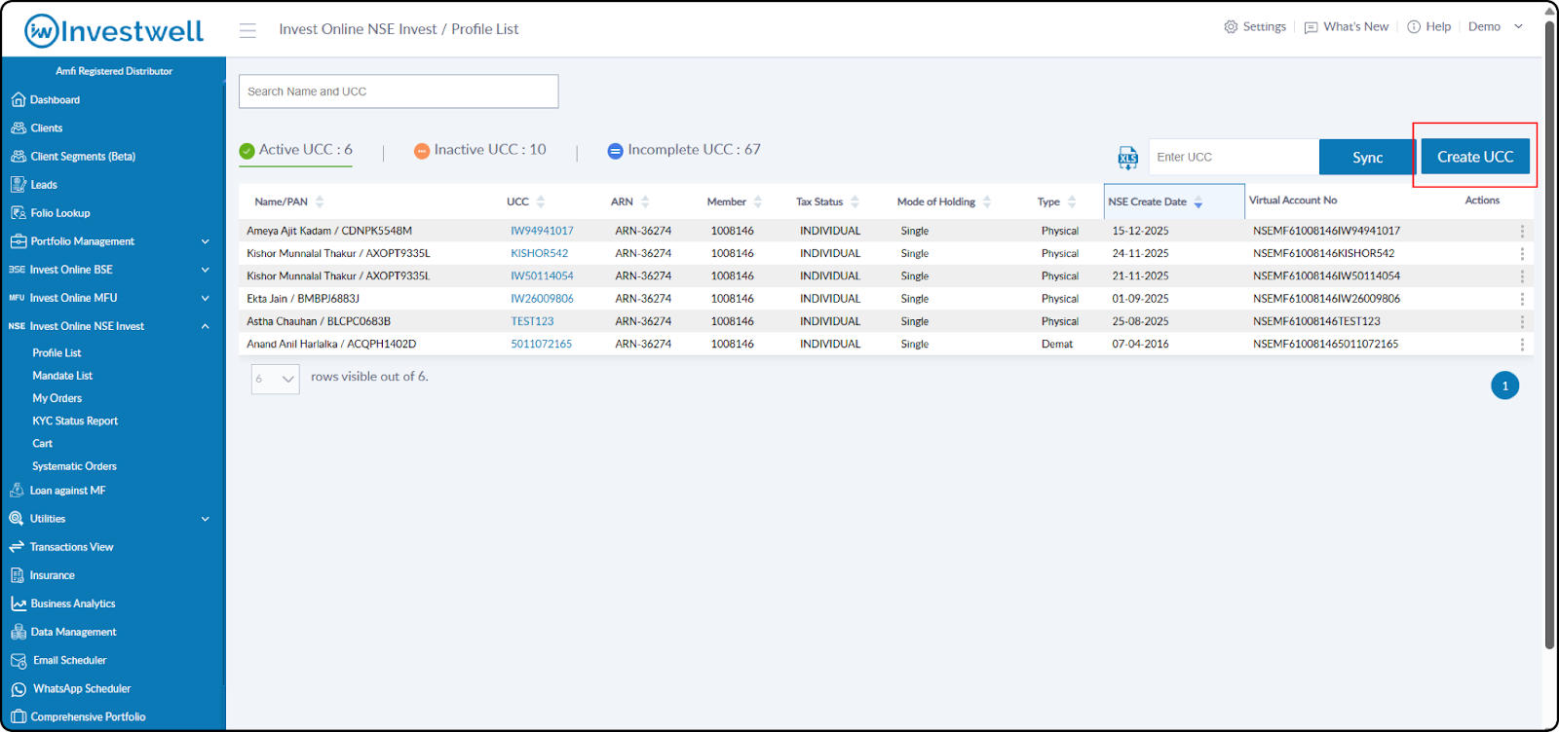Open KYC Status Report
This screenshot has width=1559, height=732.
75,421
